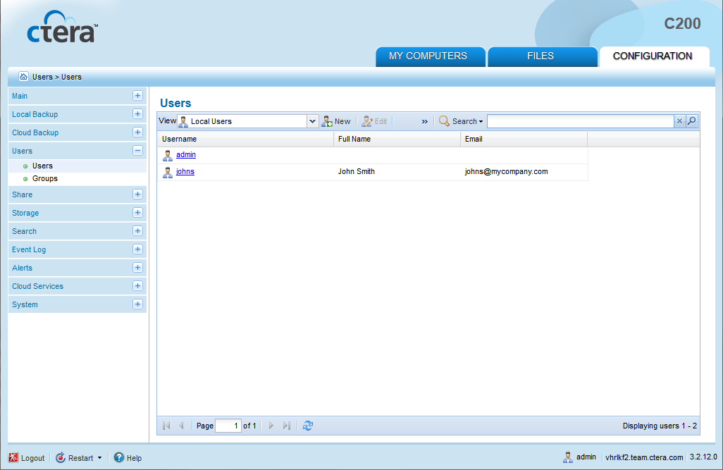Collapse the Users section in sidebar
Screen dimensions: 723x470
coord(137,151)
